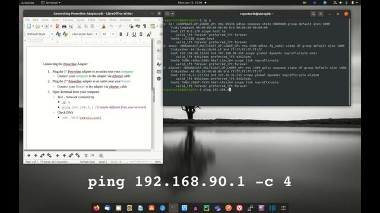This screenshot has height=213, width=380.
Task: Click the Paste icon in Writer toolbar
Action: pyautogui.click(x=93, y=26)
